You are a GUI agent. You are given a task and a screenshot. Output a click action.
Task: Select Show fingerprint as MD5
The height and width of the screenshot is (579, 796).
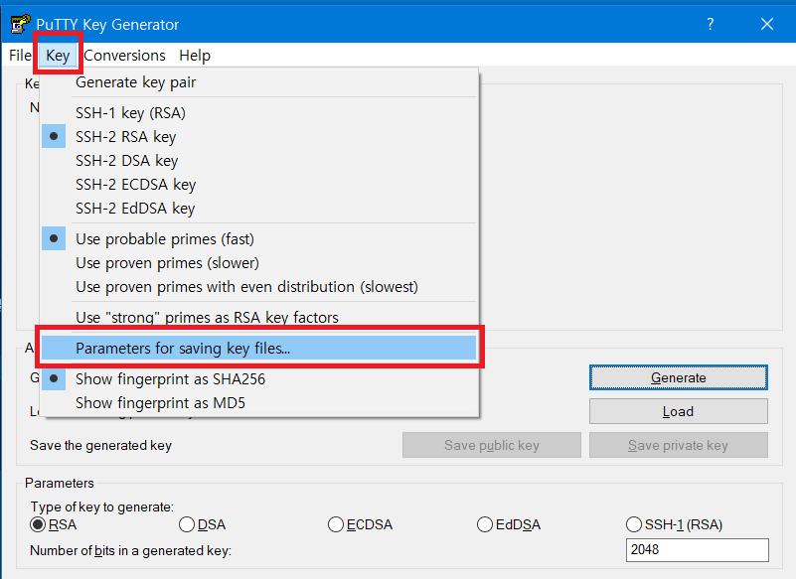point(259,403)
